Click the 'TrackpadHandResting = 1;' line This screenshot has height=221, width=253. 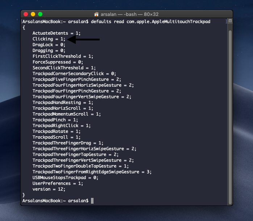(x=63, y=103)
